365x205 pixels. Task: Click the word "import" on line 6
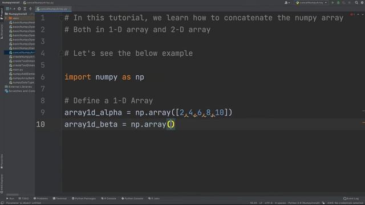coord(78,77)
